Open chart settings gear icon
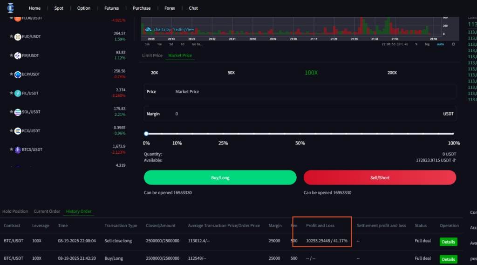The height and width of the screenshot is (265, 477). click(x=453, y=44)
